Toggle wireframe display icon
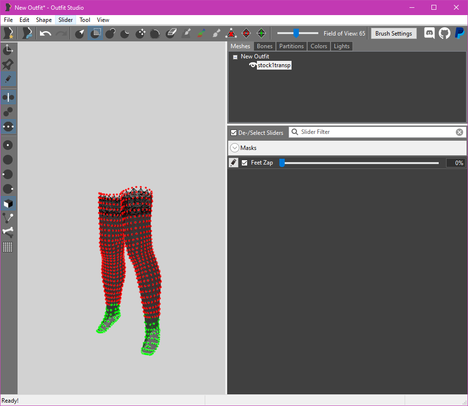This screenshot has height=406, width=468. click(8, 218)
